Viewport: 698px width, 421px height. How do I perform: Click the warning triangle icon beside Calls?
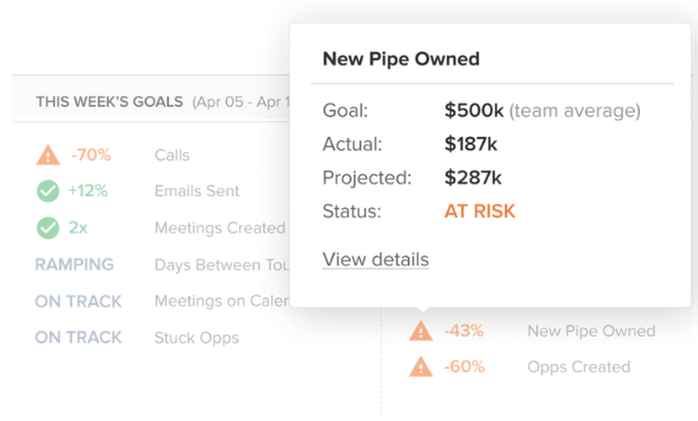[47, 155]
